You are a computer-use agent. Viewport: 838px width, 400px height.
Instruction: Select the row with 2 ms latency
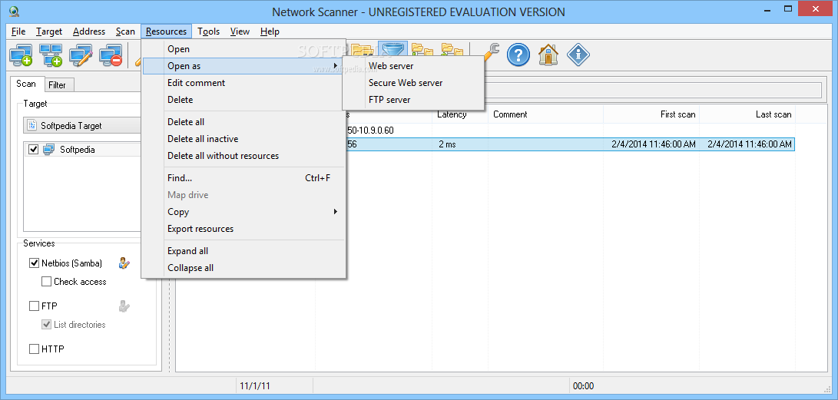coord(570,144)
